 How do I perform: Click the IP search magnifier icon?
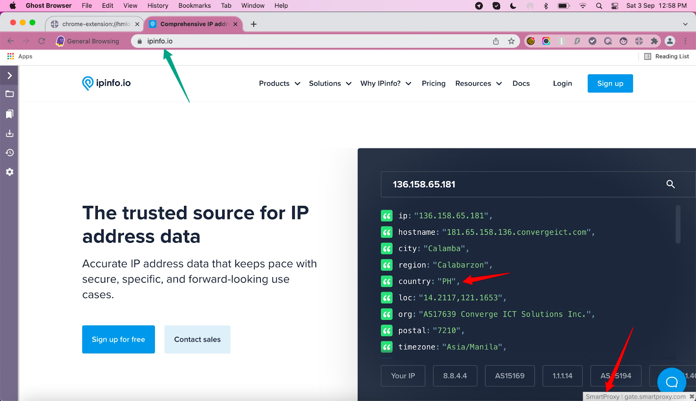pos(670,184)
